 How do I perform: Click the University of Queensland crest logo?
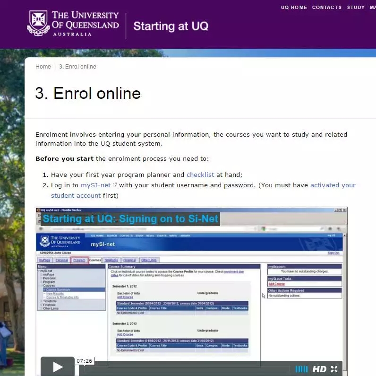[x=38, y=23]
